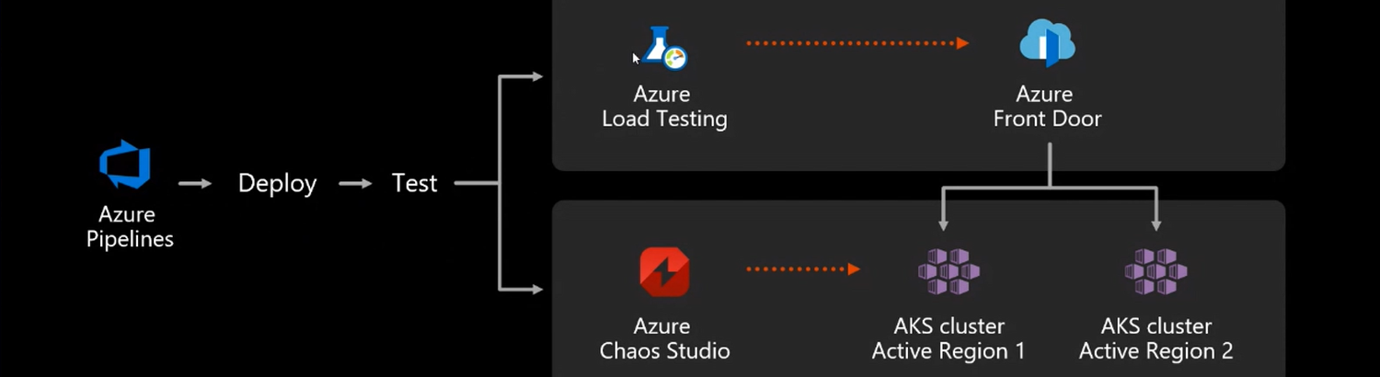Select the Azure Front Door caption
The width and height of the screenshot is (1380, 377).
1047,107
